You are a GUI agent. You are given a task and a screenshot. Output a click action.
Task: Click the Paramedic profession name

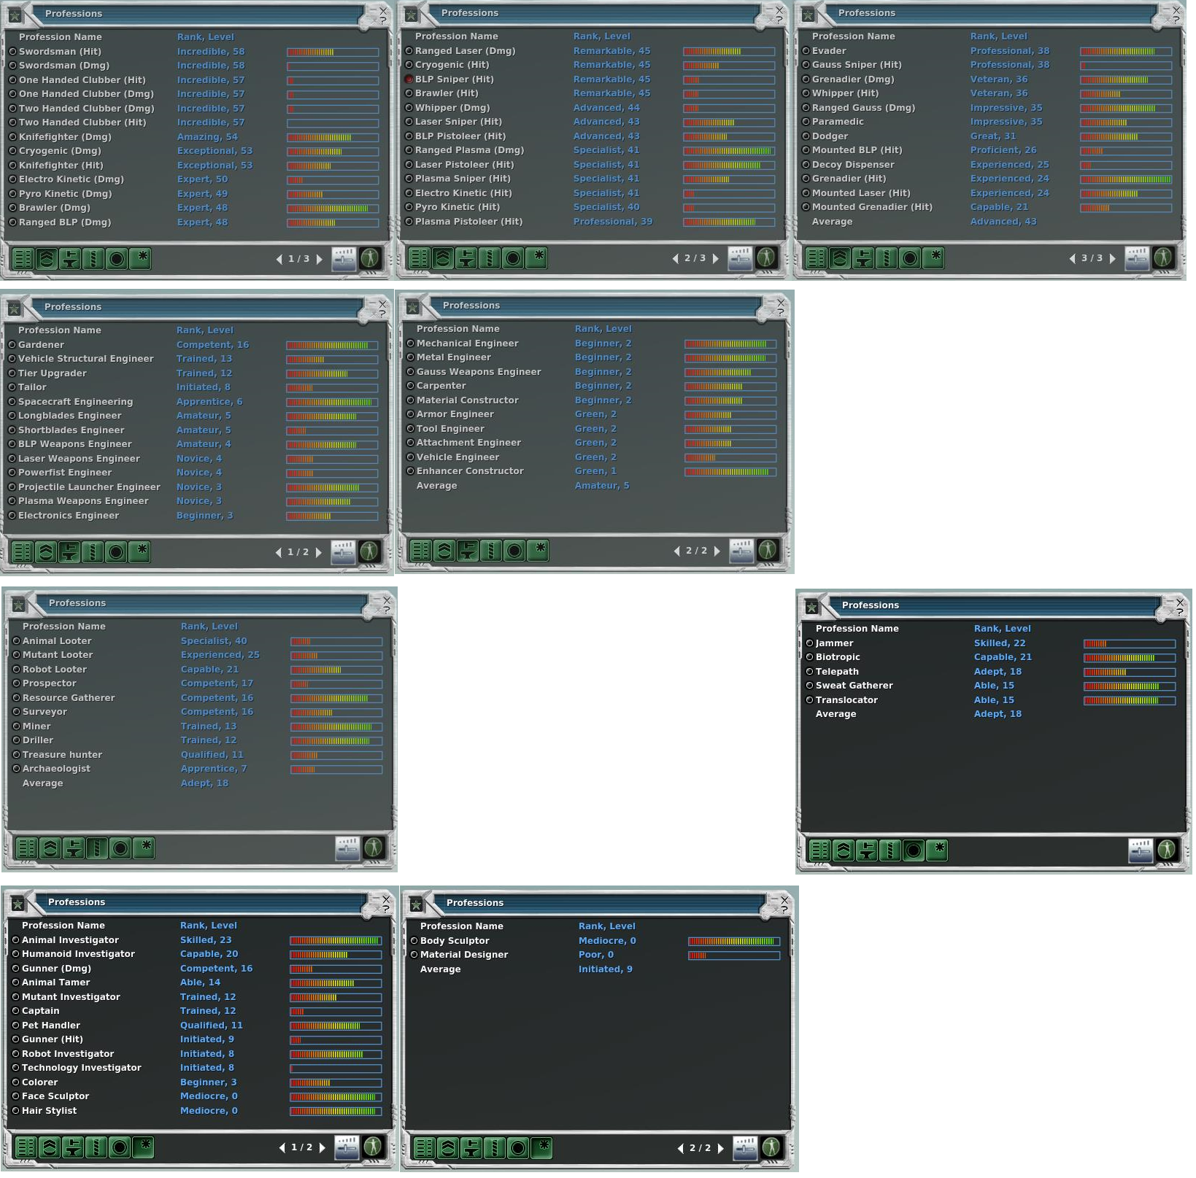point(838,122)
